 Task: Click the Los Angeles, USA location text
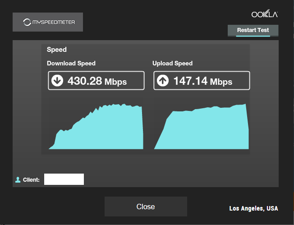253,208
